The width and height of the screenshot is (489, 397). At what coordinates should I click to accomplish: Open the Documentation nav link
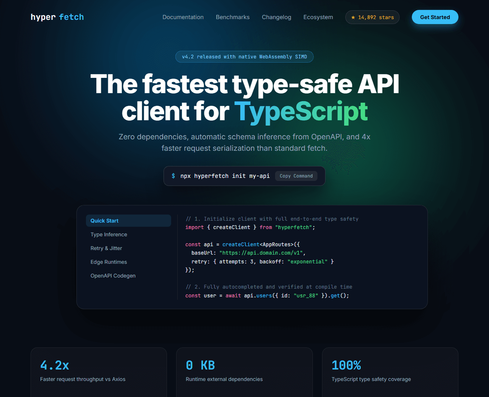(x=183, y=17)
